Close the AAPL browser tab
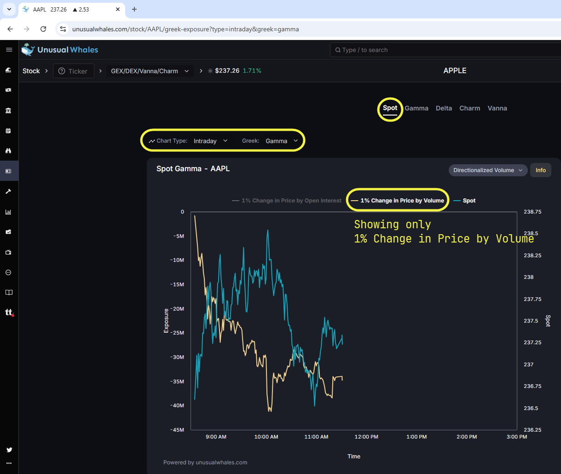This screenshot has height=474, width=561. (117, 9)
